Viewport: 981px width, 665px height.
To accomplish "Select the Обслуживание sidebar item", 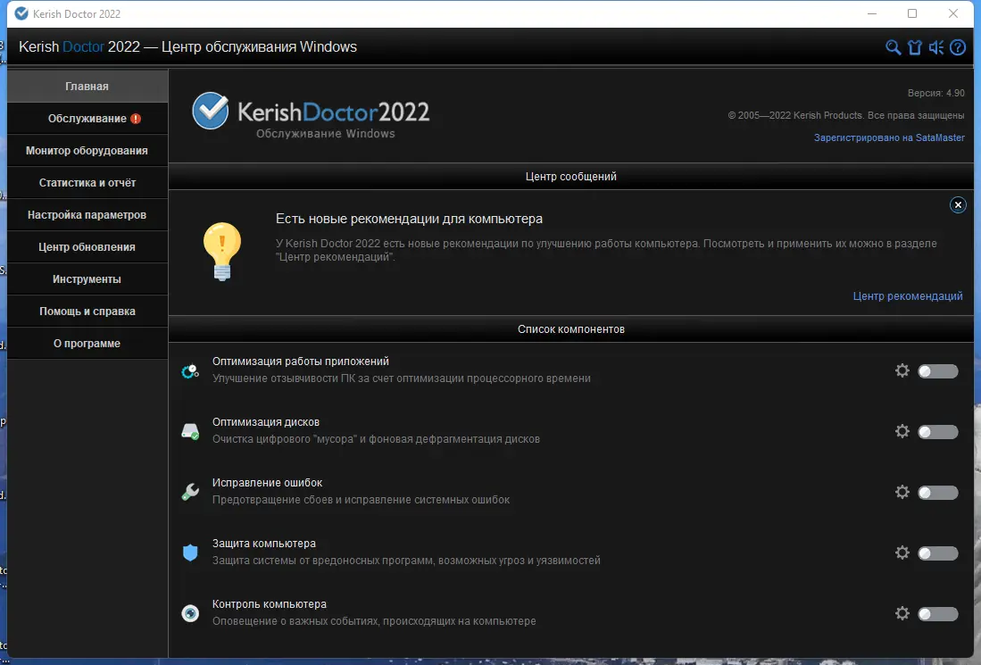I will click(x=87, y=118).
